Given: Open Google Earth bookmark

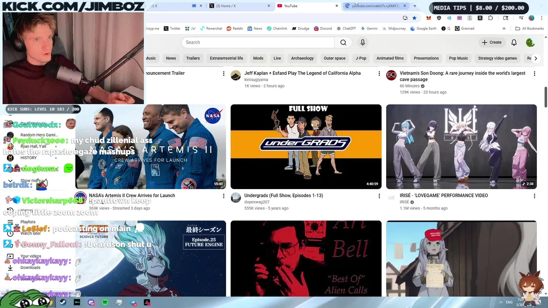Looking at the screenshot, I should tap(423, 29).
